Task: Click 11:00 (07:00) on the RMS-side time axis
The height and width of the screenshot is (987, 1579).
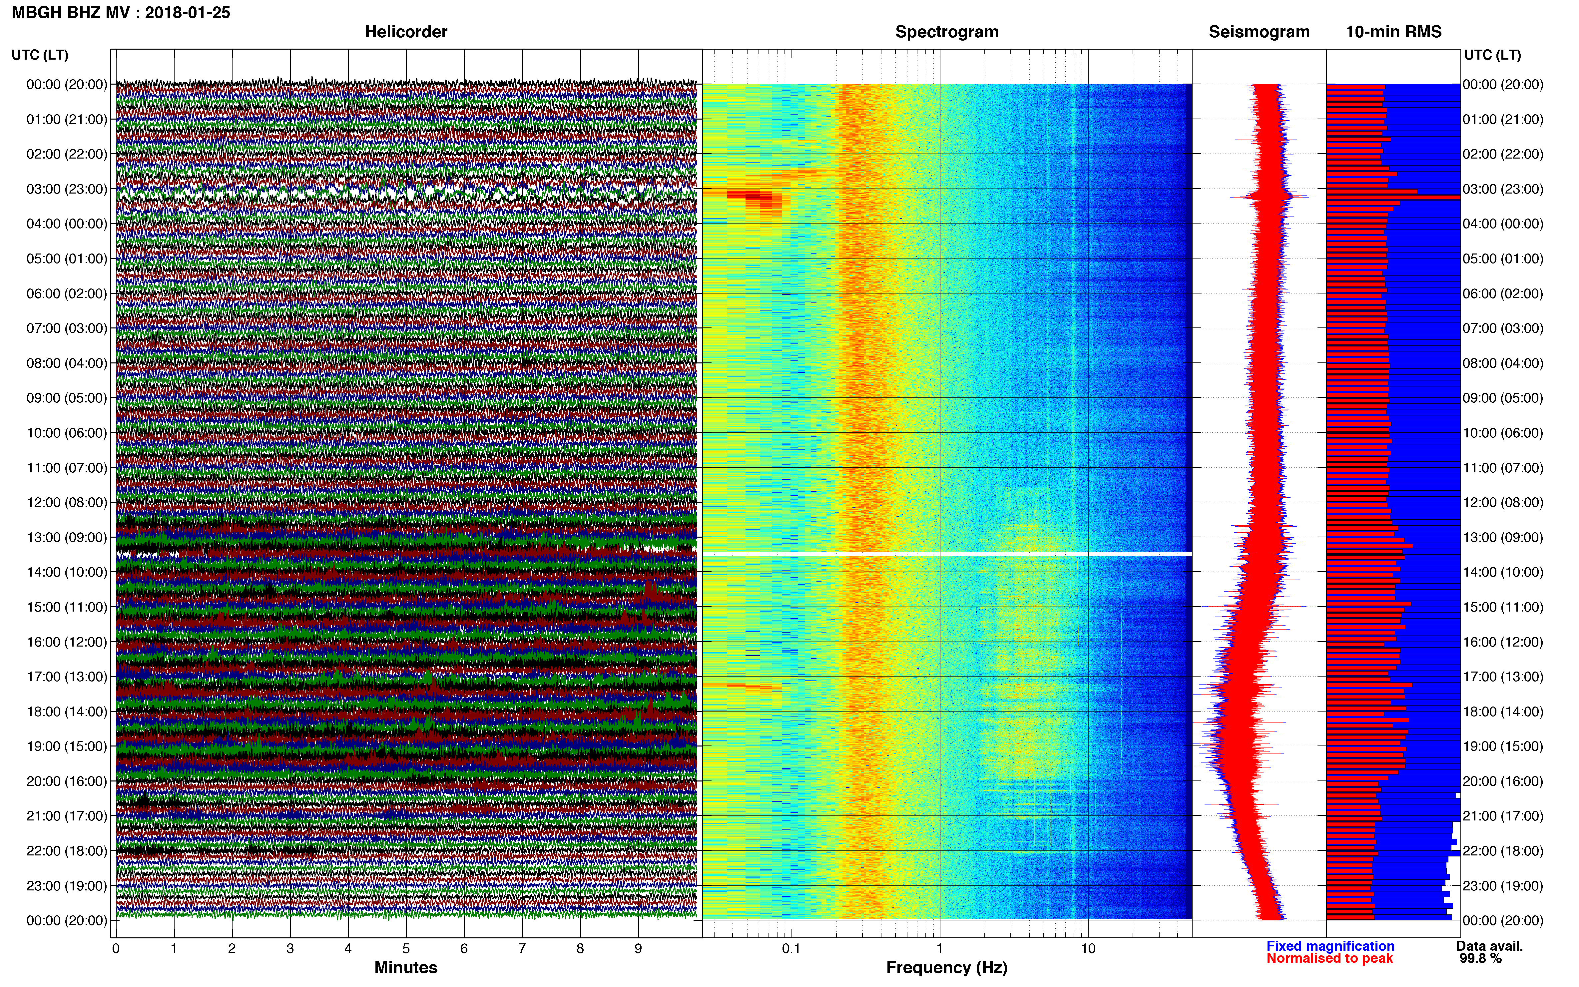Action: click(x=1503, y=468)
